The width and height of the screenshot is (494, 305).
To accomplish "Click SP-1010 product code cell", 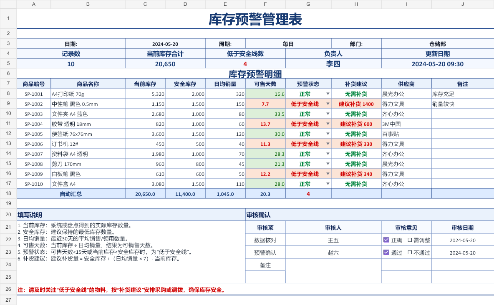I will 34,184.
